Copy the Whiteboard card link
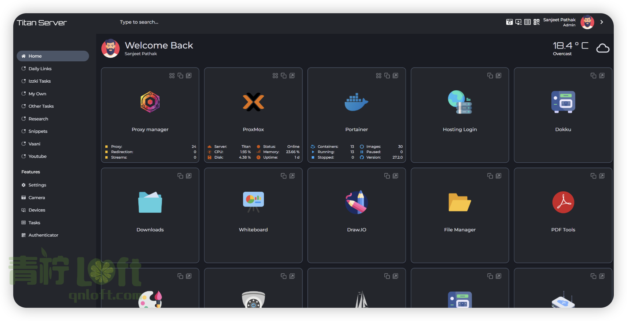 click(284, 176)
